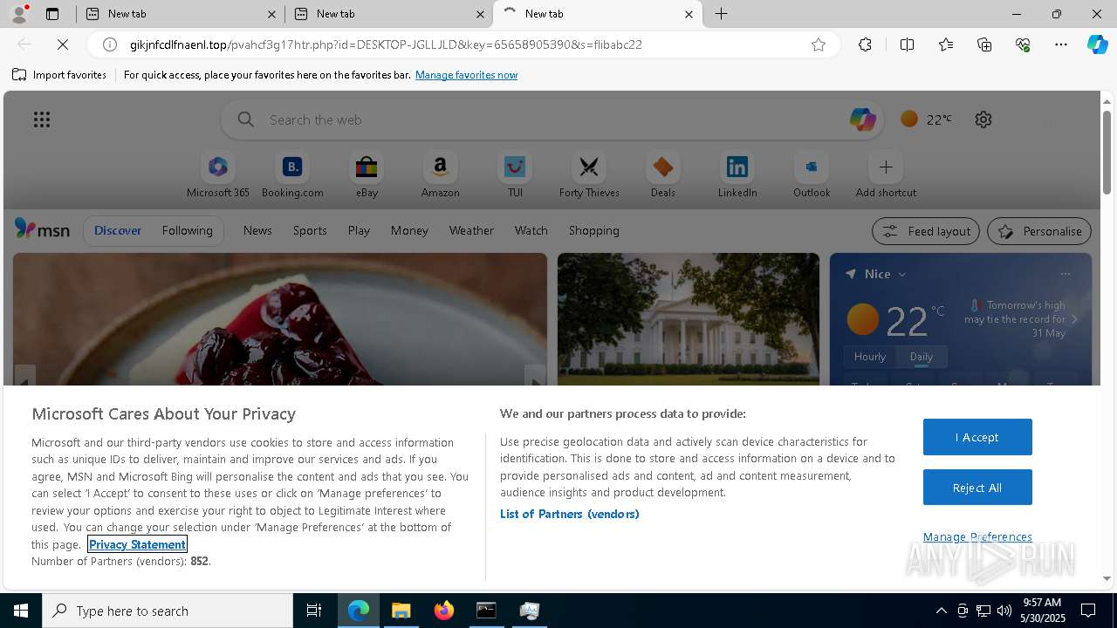The height and width of the screenshot is (628, 1117).
Task: Open Browser essentials heart icon
Action: click(1023, 44)
